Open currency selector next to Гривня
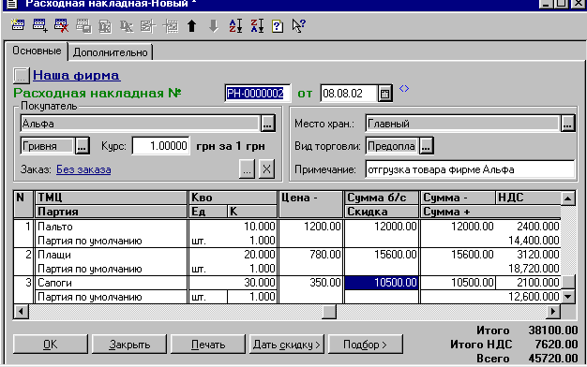This screenshot has height=367, width=587. pos(82,146)
